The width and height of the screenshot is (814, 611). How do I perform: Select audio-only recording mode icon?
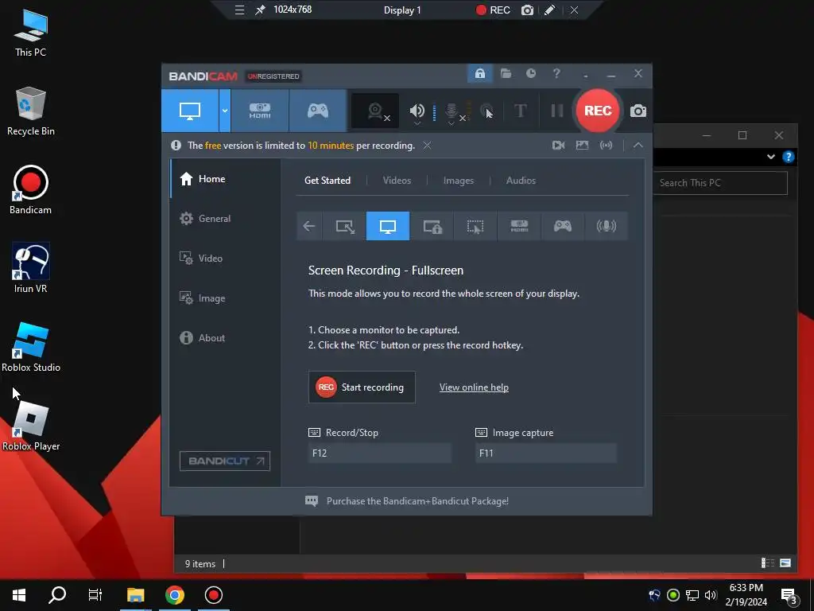tap(607, 226)
